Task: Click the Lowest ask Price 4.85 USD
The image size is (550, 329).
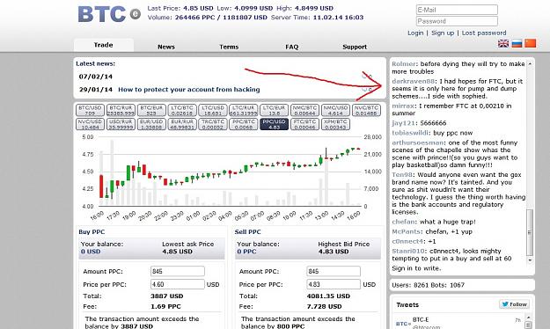Action: pos(177,252)
